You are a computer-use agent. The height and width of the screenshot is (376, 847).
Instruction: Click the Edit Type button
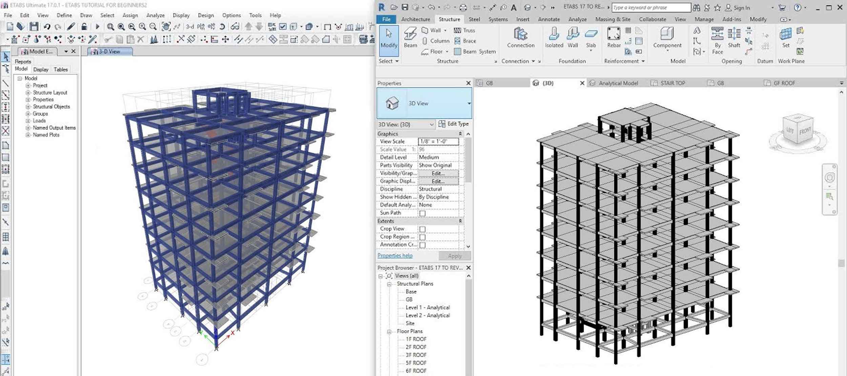(x=453, y=124)
